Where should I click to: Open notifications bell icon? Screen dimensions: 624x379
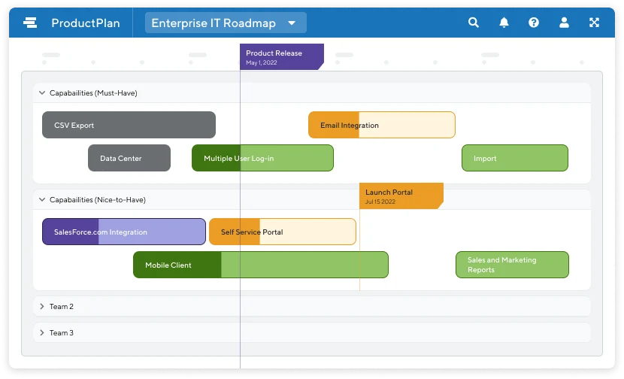tap(504, 23)
